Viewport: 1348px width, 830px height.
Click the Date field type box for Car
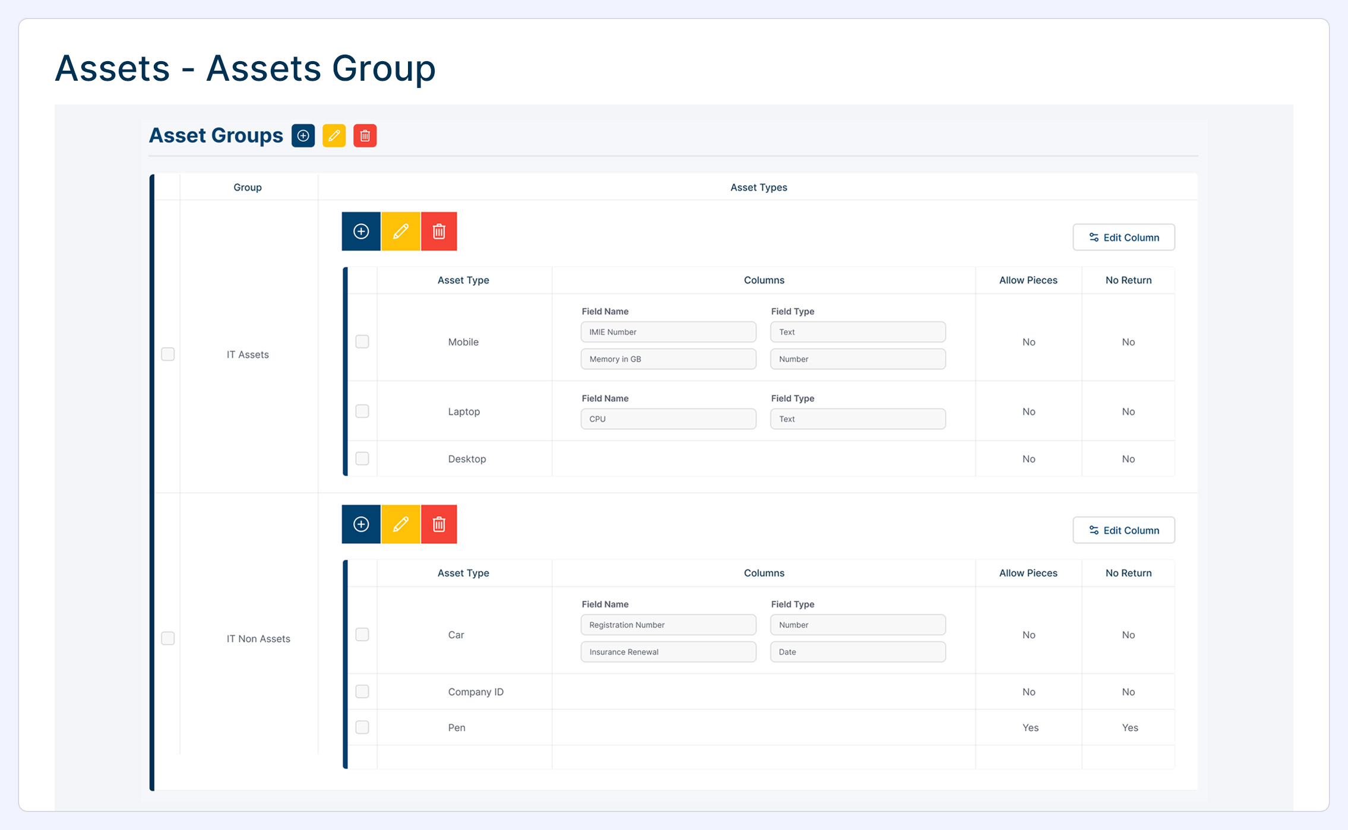coord(857,652)
